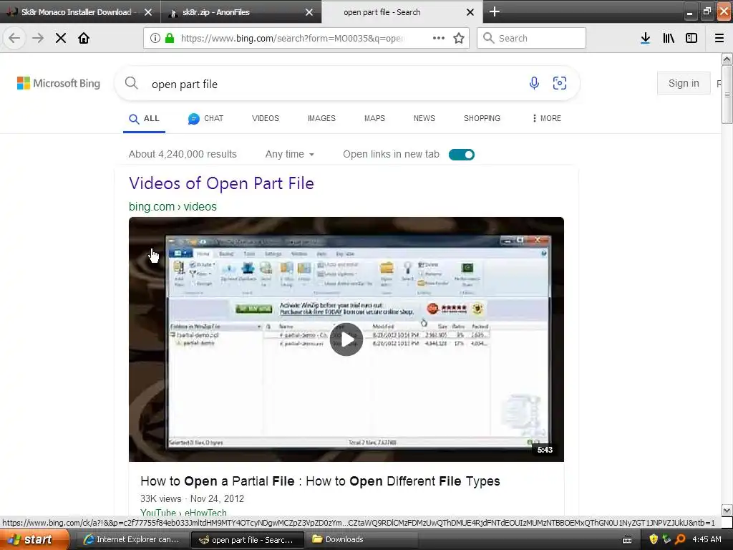The image size is (733, 550).
Task: Play the video with the play button
Action: pyautogui.click(x=346, y=339)
